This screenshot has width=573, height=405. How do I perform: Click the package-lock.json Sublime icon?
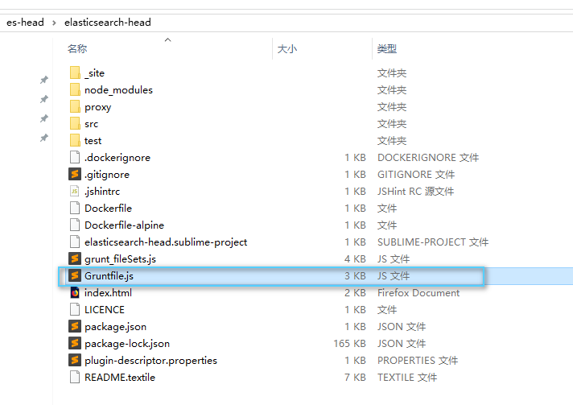pos(75,343)
